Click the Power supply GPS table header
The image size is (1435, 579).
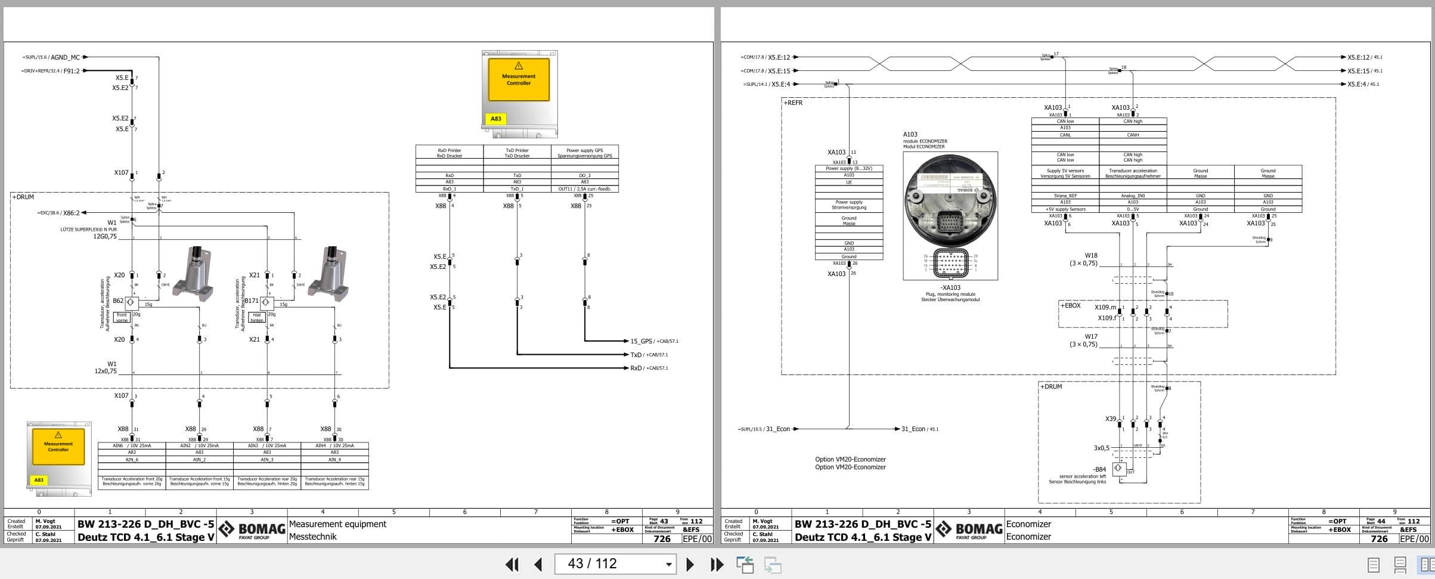point(585,153)
